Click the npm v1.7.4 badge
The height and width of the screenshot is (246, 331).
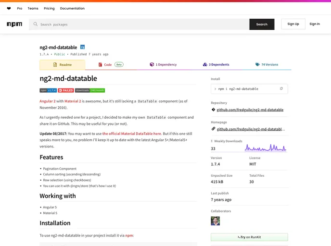click(48, 90)
